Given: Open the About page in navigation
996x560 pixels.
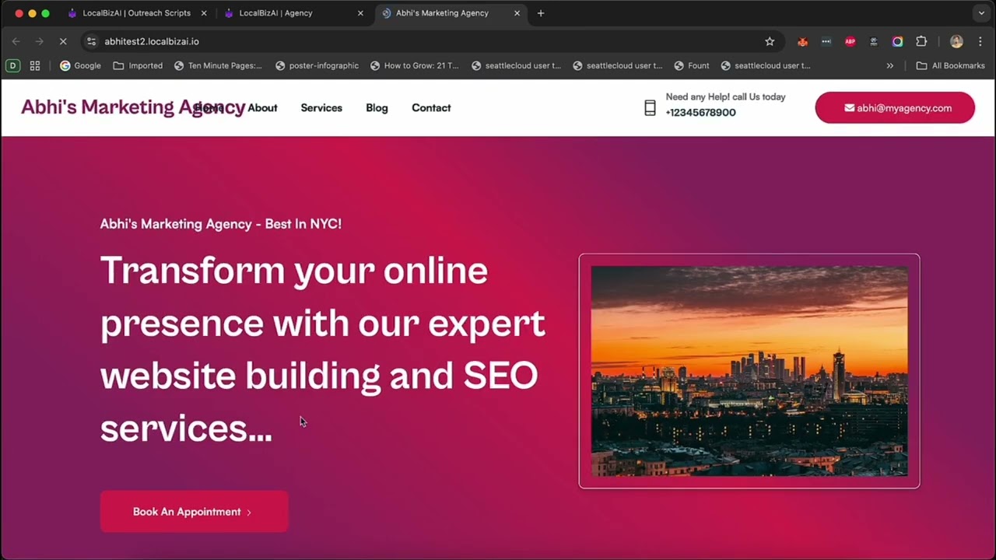Looking at the screenshot, I should coord(262,108).
